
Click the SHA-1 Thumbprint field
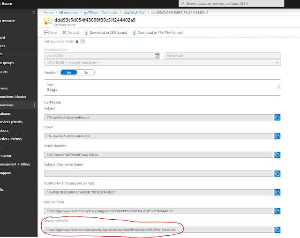click(158, 192)
